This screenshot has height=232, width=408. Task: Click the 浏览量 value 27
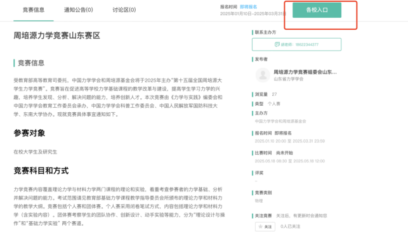coord(274,94)
